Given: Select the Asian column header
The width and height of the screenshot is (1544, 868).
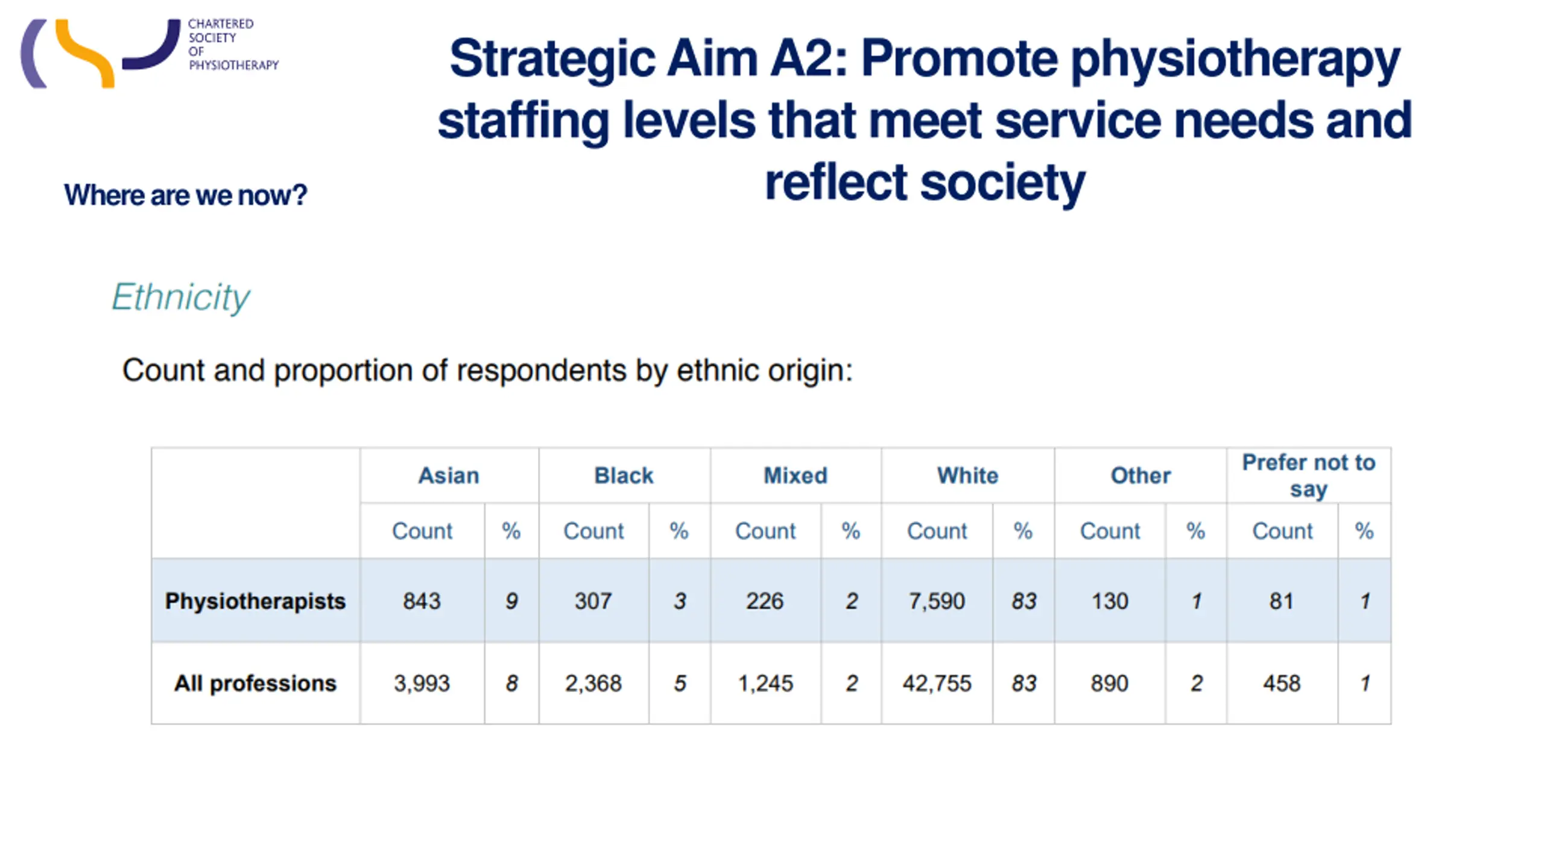Looking at the screenshot, I should tap(449, 476).
